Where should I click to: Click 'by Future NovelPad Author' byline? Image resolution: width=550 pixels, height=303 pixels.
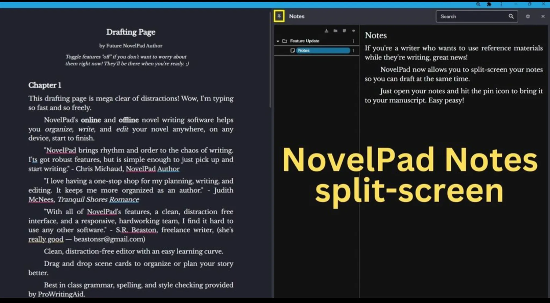pyautogui.click(x=131, y=46)
